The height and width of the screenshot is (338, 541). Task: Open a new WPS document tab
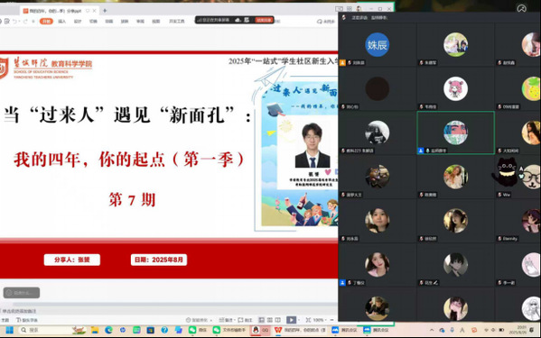coord(105,11)
